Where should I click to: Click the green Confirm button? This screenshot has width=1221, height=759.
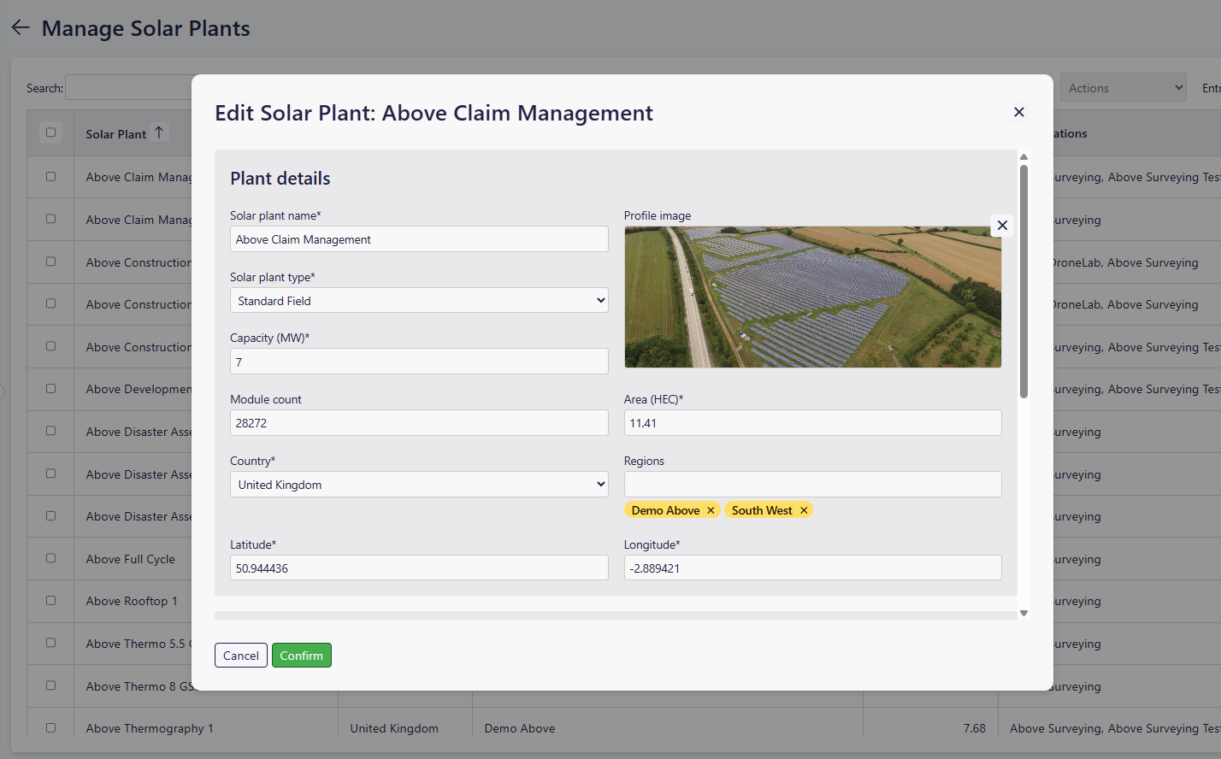point(301,656)
